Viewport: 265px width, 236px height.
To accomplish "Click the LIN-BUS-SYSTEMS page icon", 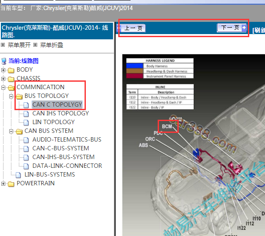I will pos(18,175).
